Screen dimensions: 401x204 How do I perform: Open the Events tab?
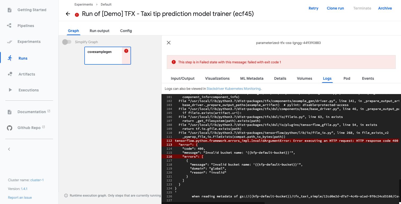[x=368, y=78]
